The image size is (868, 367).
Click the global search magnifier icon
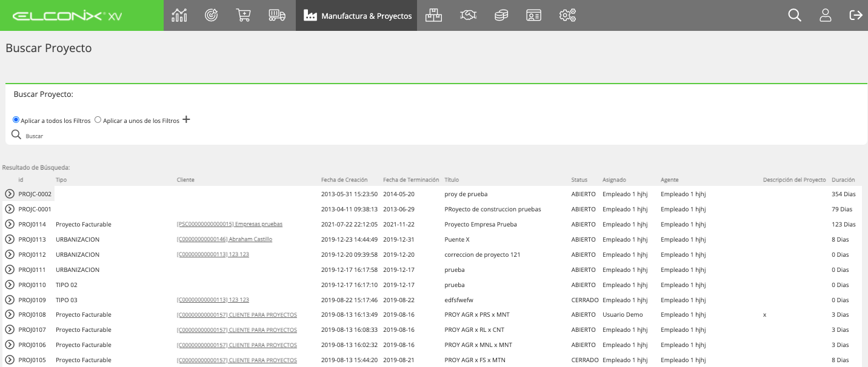(x=795, y=15)
